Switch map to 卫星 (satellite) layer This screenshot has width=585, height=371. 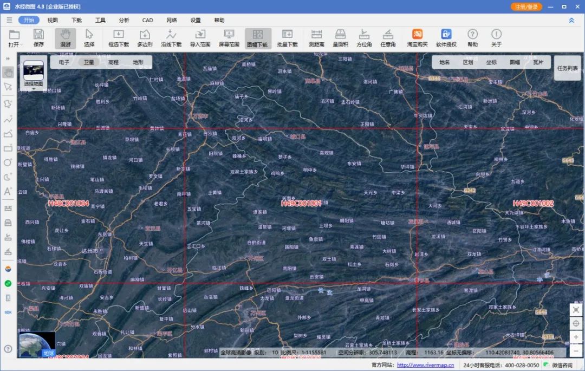point(88,62)
